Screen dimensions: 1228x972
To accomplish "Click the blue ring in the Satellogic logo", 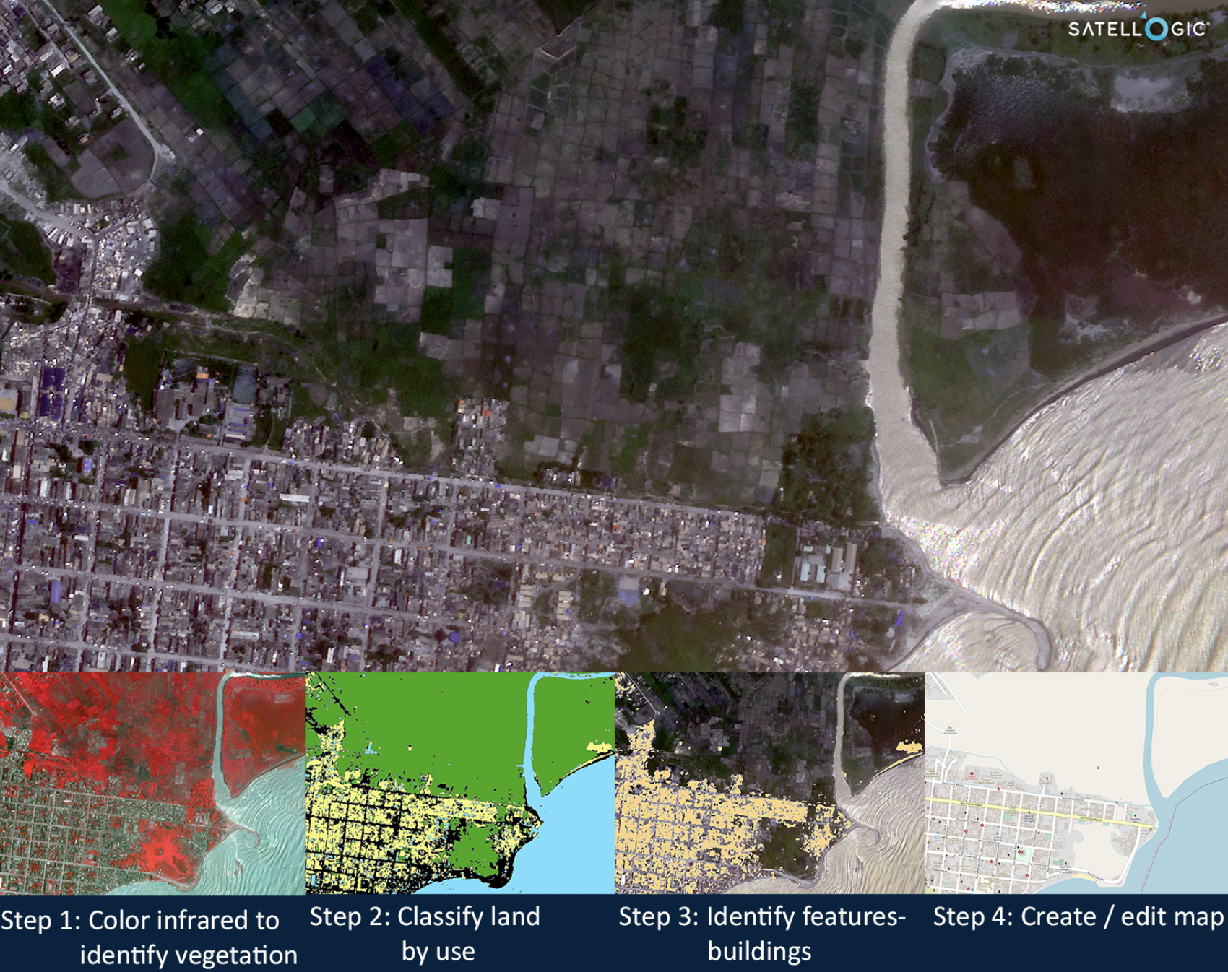I will [x=1156, y=29].
